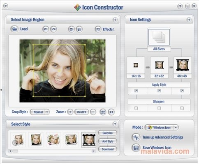This screenshot has height=164, width=199.
Task: Open the Load image folder icon
Action: (x=14, y=29)
